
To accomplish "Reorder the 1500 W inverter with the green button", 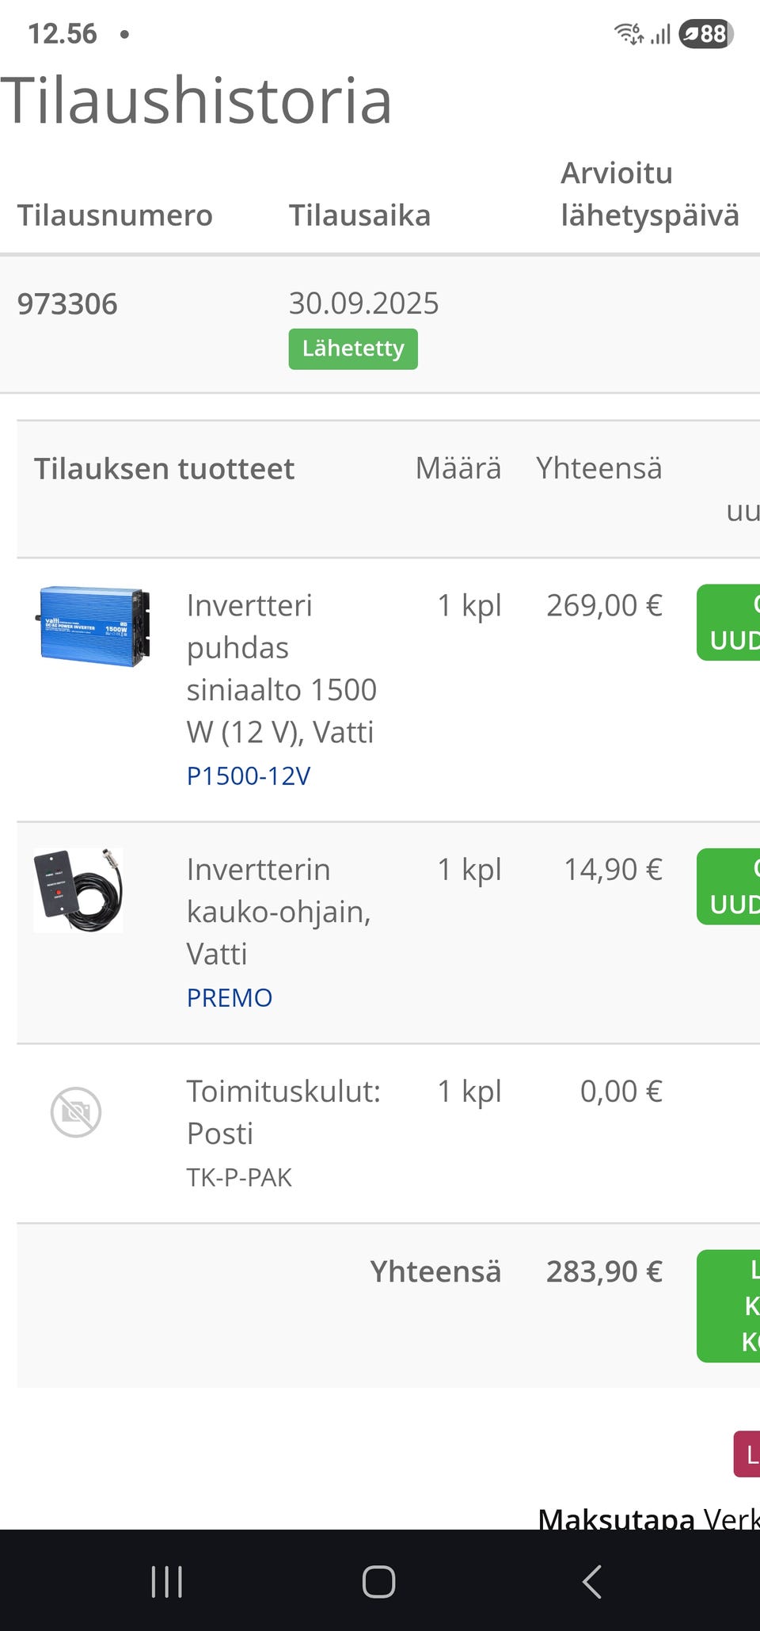I will click(x=730, y=623).
